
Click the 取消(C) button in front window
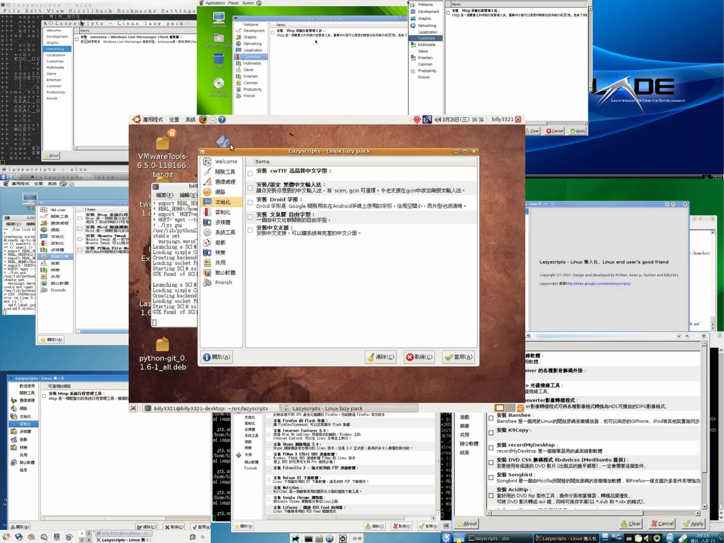tap(419, 357)
